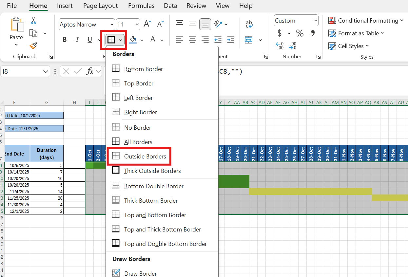Viewport: 408px width, 277px height.
Task: Click the Fill Color paint bucket
Action: pos(133,40)
